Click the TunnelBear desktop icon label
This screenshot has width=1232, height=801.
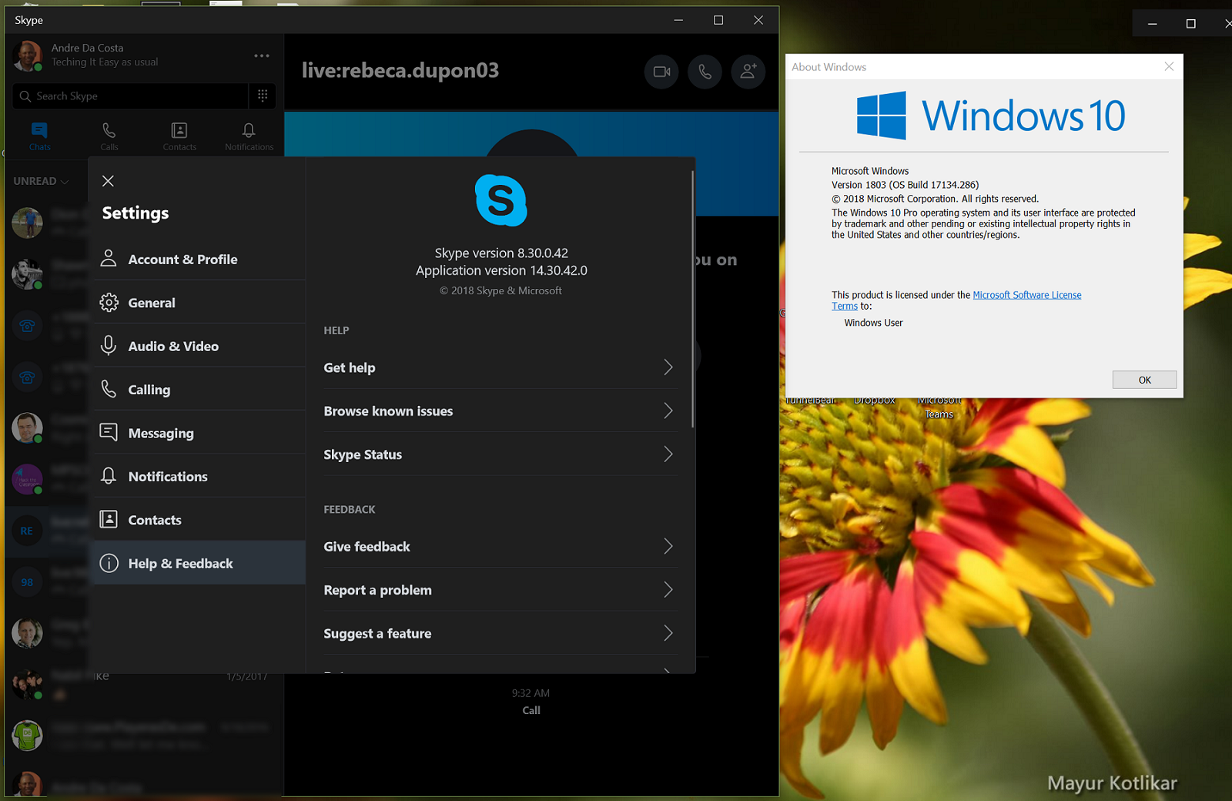pyautogui.click(x=811, y=400)
